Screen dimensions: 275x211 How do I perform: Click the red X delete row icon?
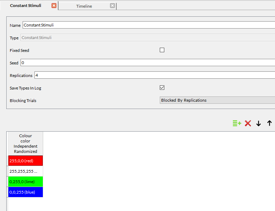[248, 123]
